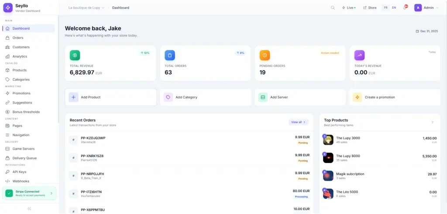
Task: Click the hash icon for order PP-I7ZI6HTN
Action: 73,194
